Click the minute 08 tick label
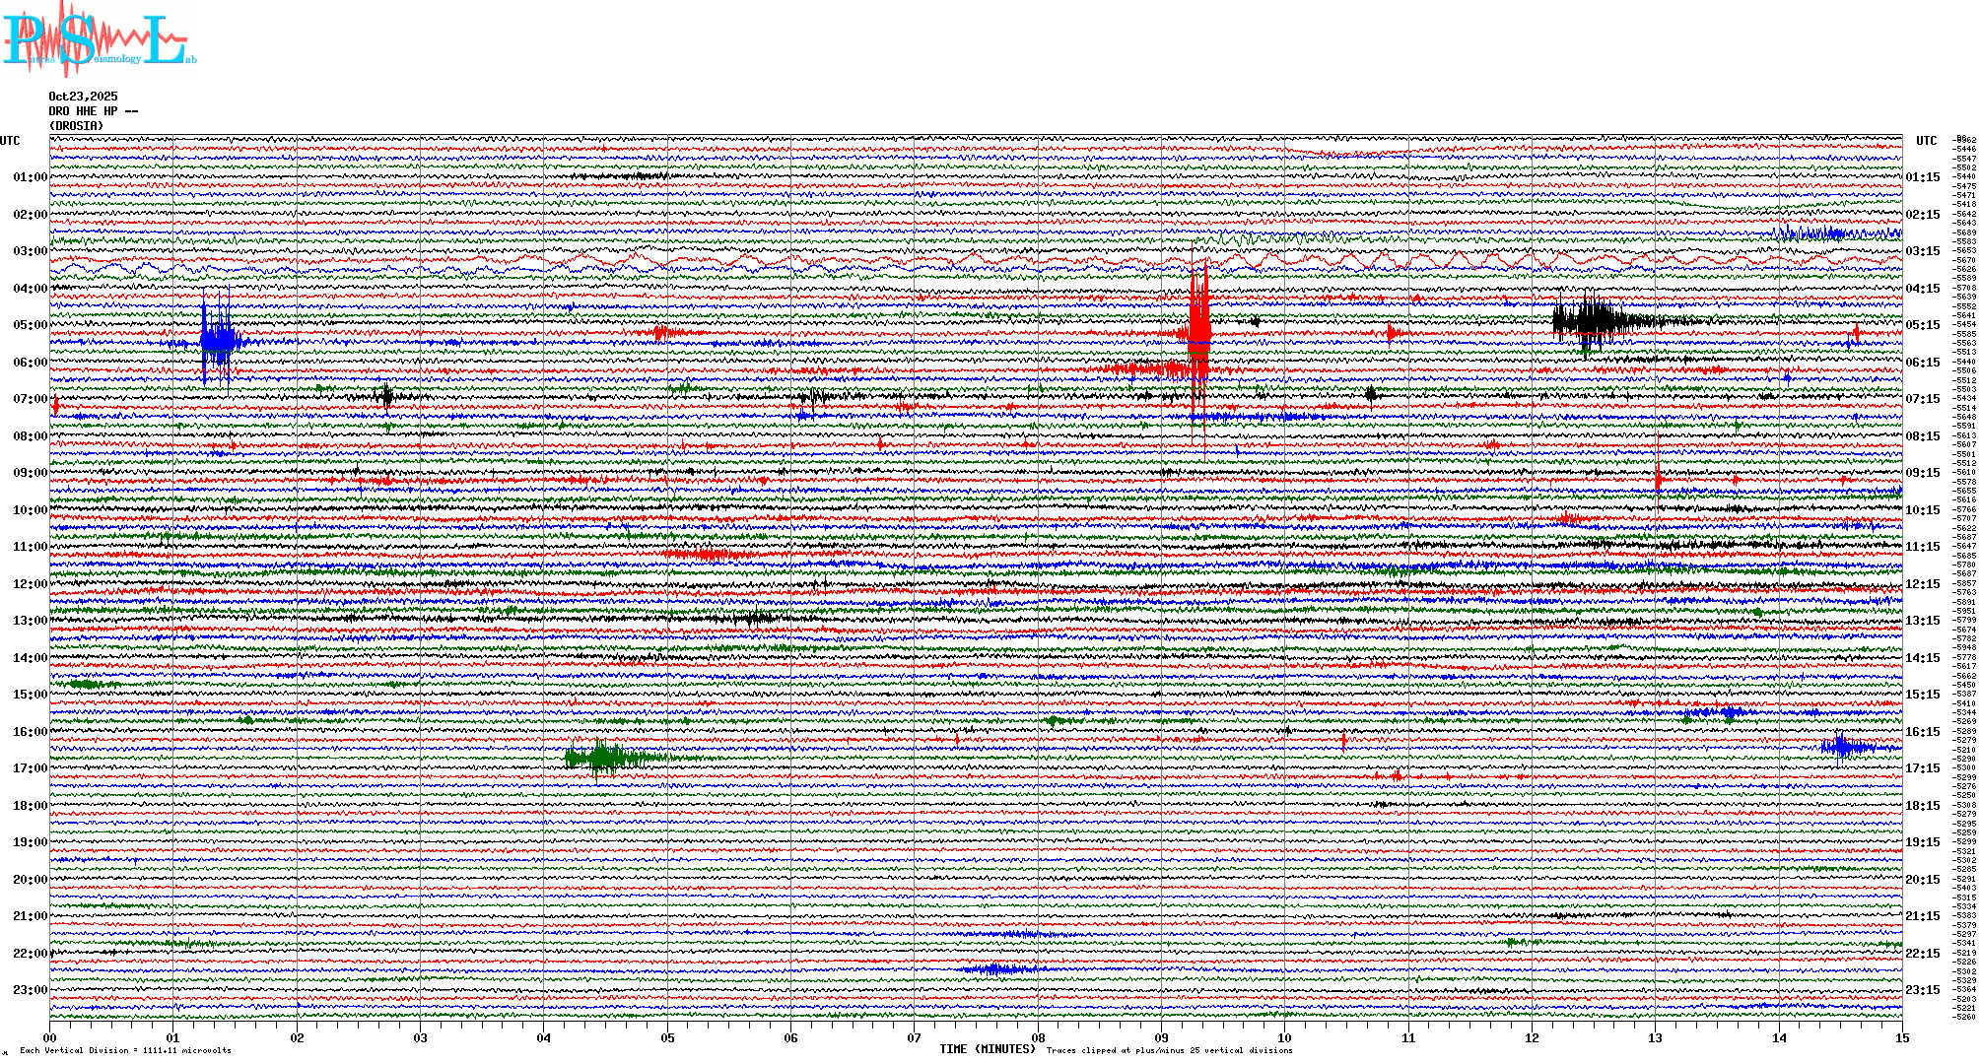This screenshot has height=1064, width=1981. click(x=1038, y=1037)
